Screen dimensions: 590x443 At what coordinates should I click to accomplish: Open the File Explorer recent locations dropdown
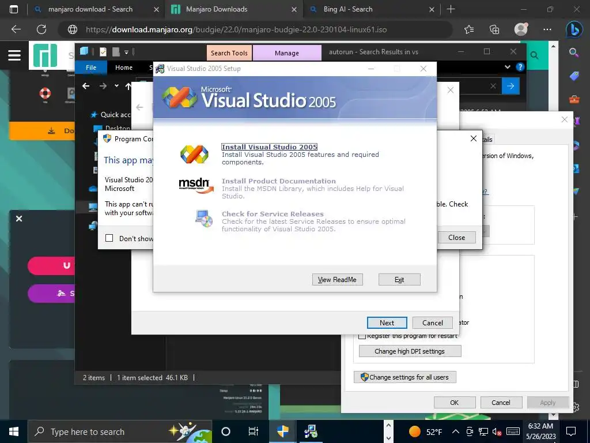point(116,86)
